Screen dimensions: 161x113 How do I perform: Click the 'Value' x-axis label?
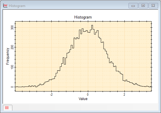[x=83, y=99]
